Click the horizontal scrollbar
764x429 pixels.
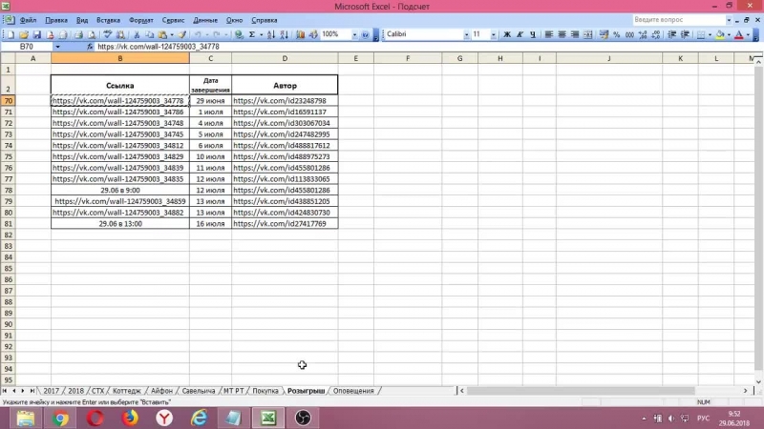click(580, 391)
